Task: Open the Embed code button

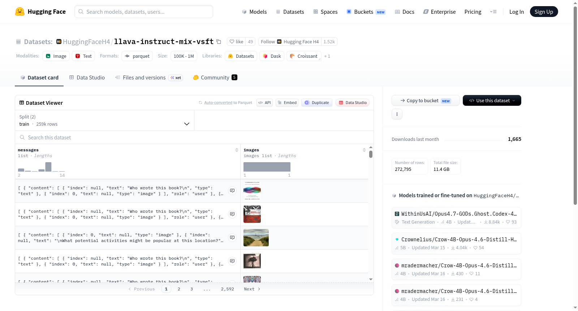Action: click(x=287, y=103)
